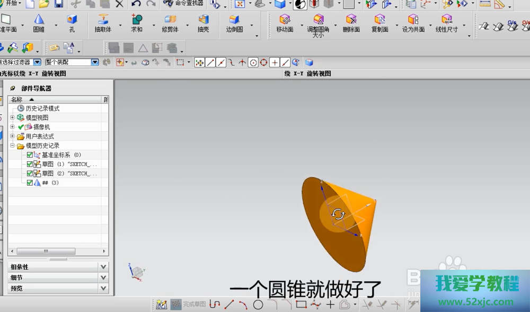
Task: Choose the 求和 (Unite) boolean tool
Action: 137,22
